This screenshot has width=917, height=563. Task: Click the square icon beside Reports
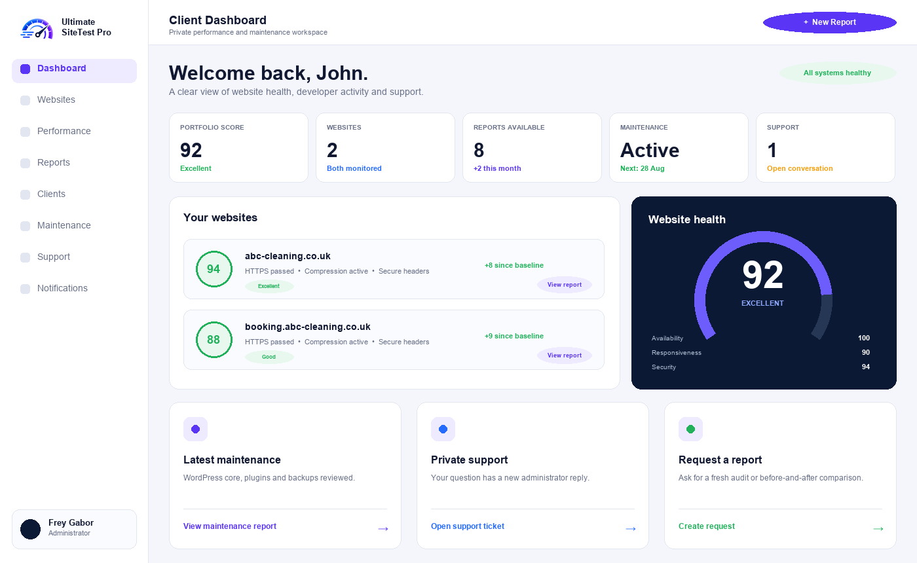(x=25, y=163)
